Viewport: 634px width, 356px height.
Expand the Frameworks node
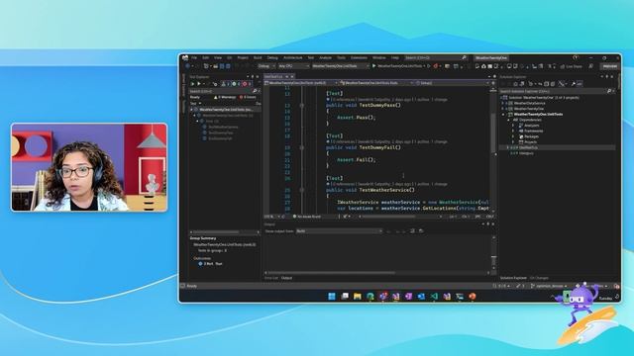pos(513,132)
